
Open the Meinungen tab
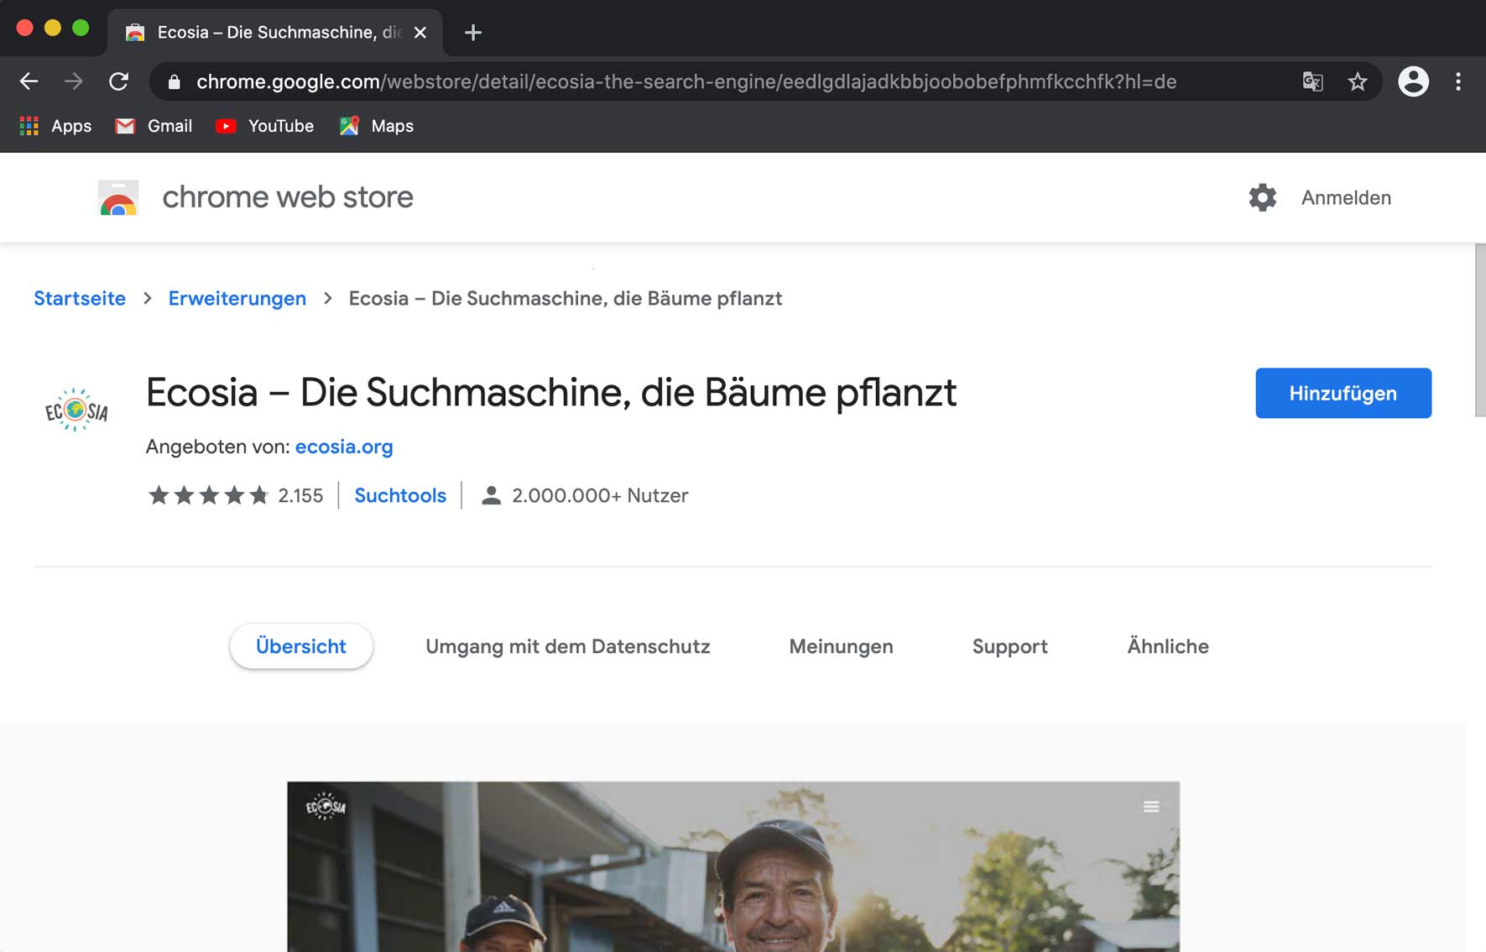[x=841, y=646]
